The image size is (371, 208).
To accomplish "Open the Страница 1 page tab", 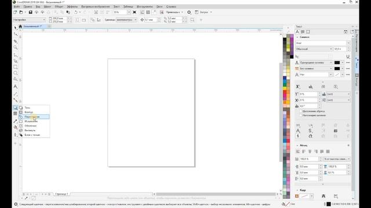I will (61, 194).
